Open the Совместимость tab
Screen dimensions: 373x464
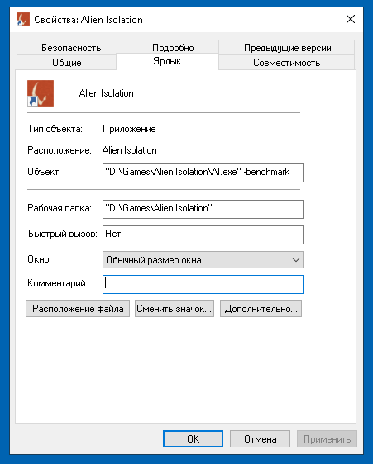[x=286, y=63]
